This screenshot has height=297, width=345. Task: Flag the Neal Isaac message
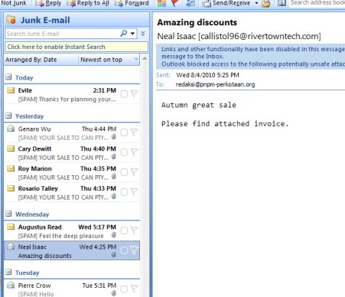[x=135, y=250]
